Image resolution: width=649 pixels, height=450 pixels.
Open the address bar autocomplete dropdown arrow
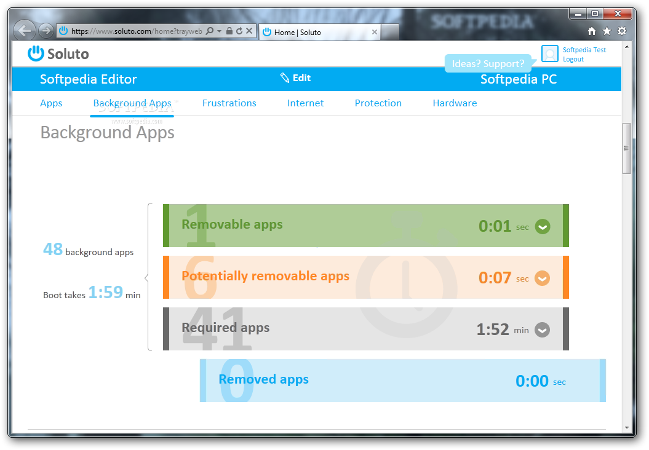220,31
